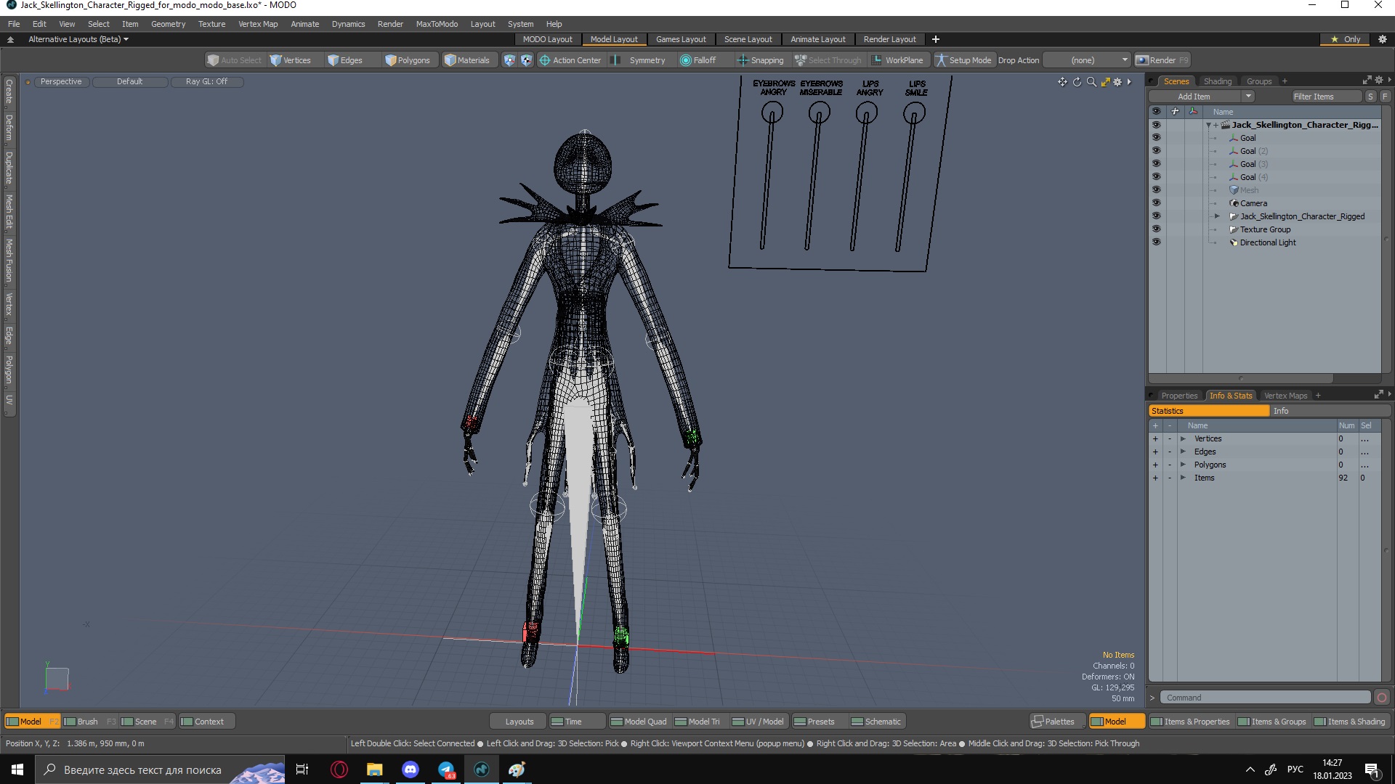The width and height of the screenshot is (1395, 784).
Task: Expand the Jack_Skellington_Character_Rigged group
Action: (1217, 216)
